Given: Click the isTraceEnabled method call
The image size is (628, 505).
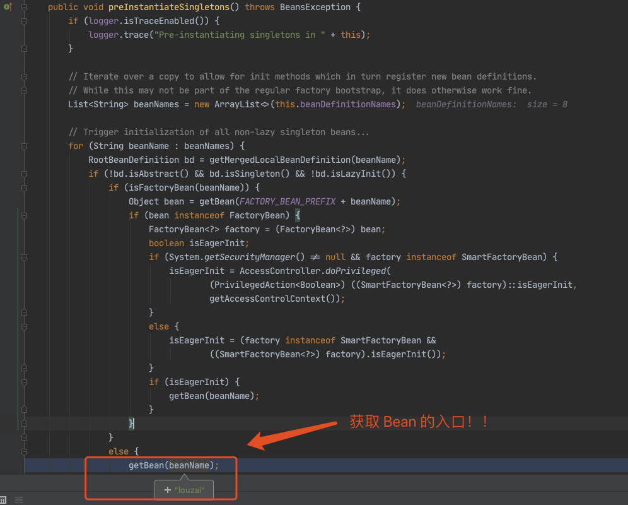Looking at the screenshot, I should point(159,21).
